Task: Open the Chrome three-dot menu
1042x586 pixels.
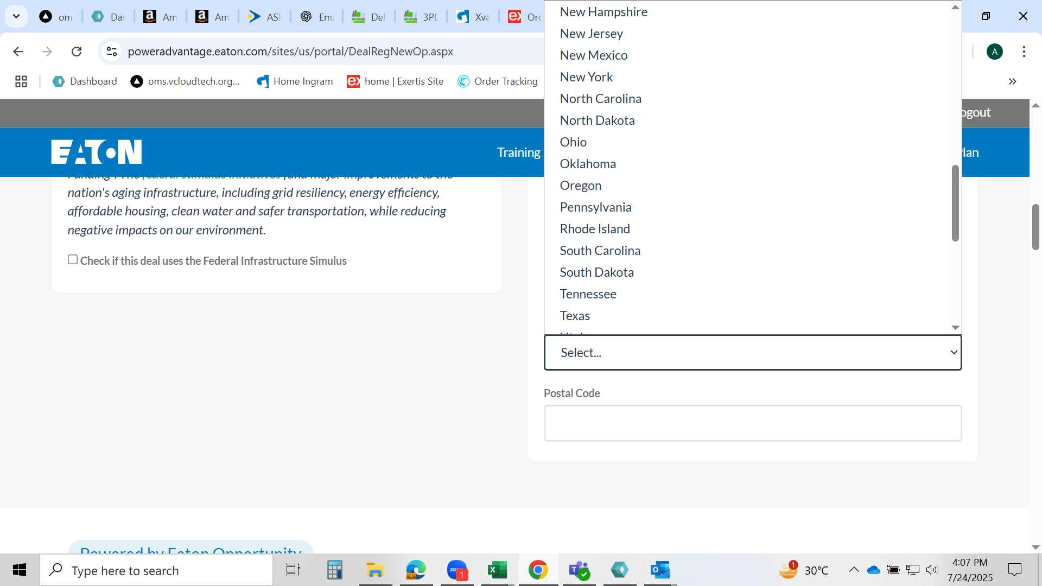Action: [1024, 52]
